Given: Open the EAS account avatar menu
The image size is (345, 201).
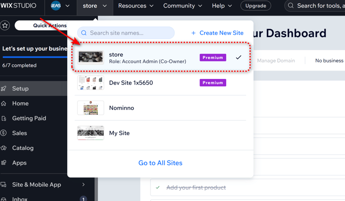Looking at the screenshot, I should click(56, 5).
